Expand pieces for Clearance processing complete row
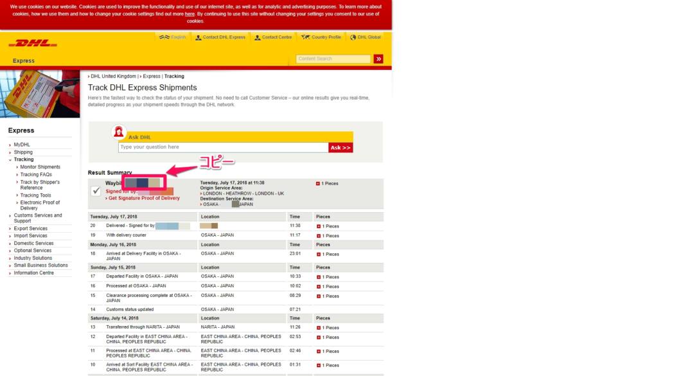Viewport: 681px width, 376px height. point(319,296)
